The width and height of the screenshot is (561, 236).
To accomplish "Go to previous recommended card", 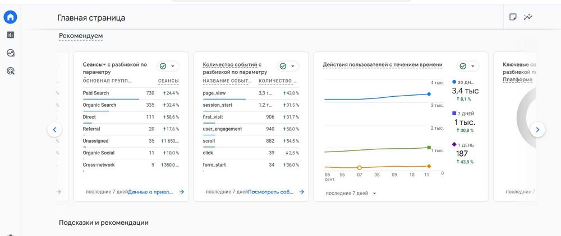I will [x=55, y=130].
